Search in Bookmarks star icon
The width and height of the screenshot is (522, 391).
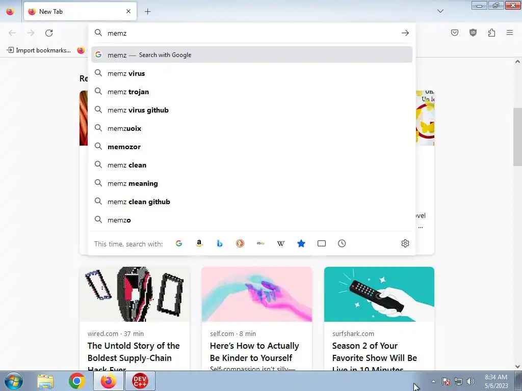click(301, 243)
